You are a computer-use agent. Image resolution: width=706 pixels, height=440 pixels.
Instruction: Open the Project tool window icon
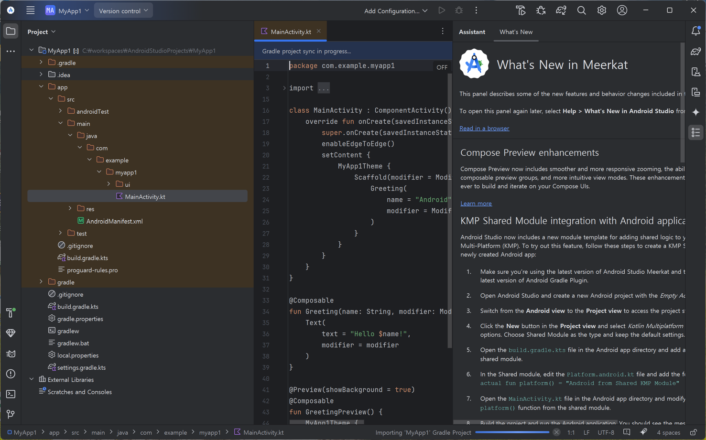pos(11,32)
